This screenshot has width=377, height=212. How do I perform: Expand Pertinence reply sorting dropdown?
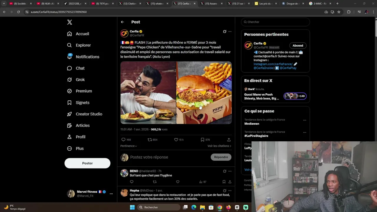pos(129,146)
